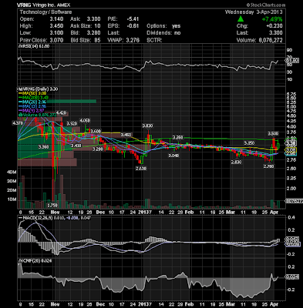Click the 4.420 high price annotation
The width and height of the screenshot is (303, 308).
click(62, 112)
